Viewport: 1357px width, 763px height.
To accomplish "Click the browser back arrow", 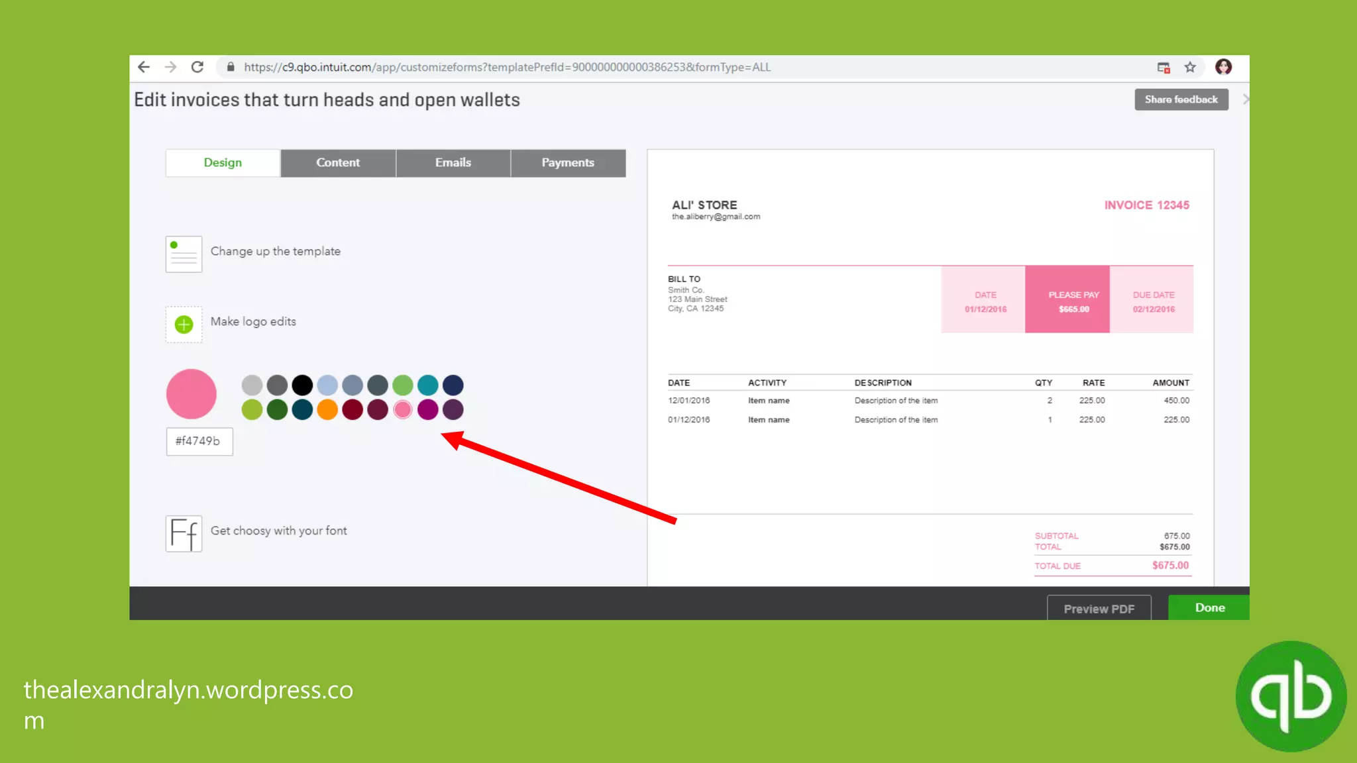I will 144,67.
